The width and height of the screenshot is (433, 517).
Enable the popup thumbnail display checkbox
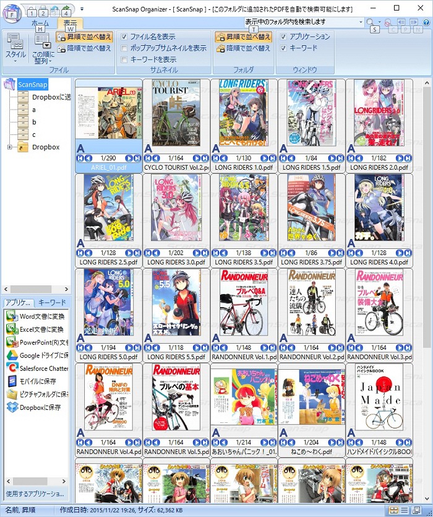[x=124, y=48]
